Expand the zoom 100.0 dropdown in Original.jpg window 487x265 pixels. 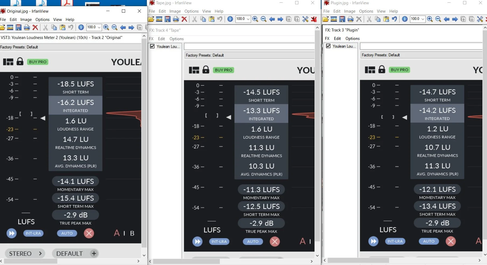[99, 27]
